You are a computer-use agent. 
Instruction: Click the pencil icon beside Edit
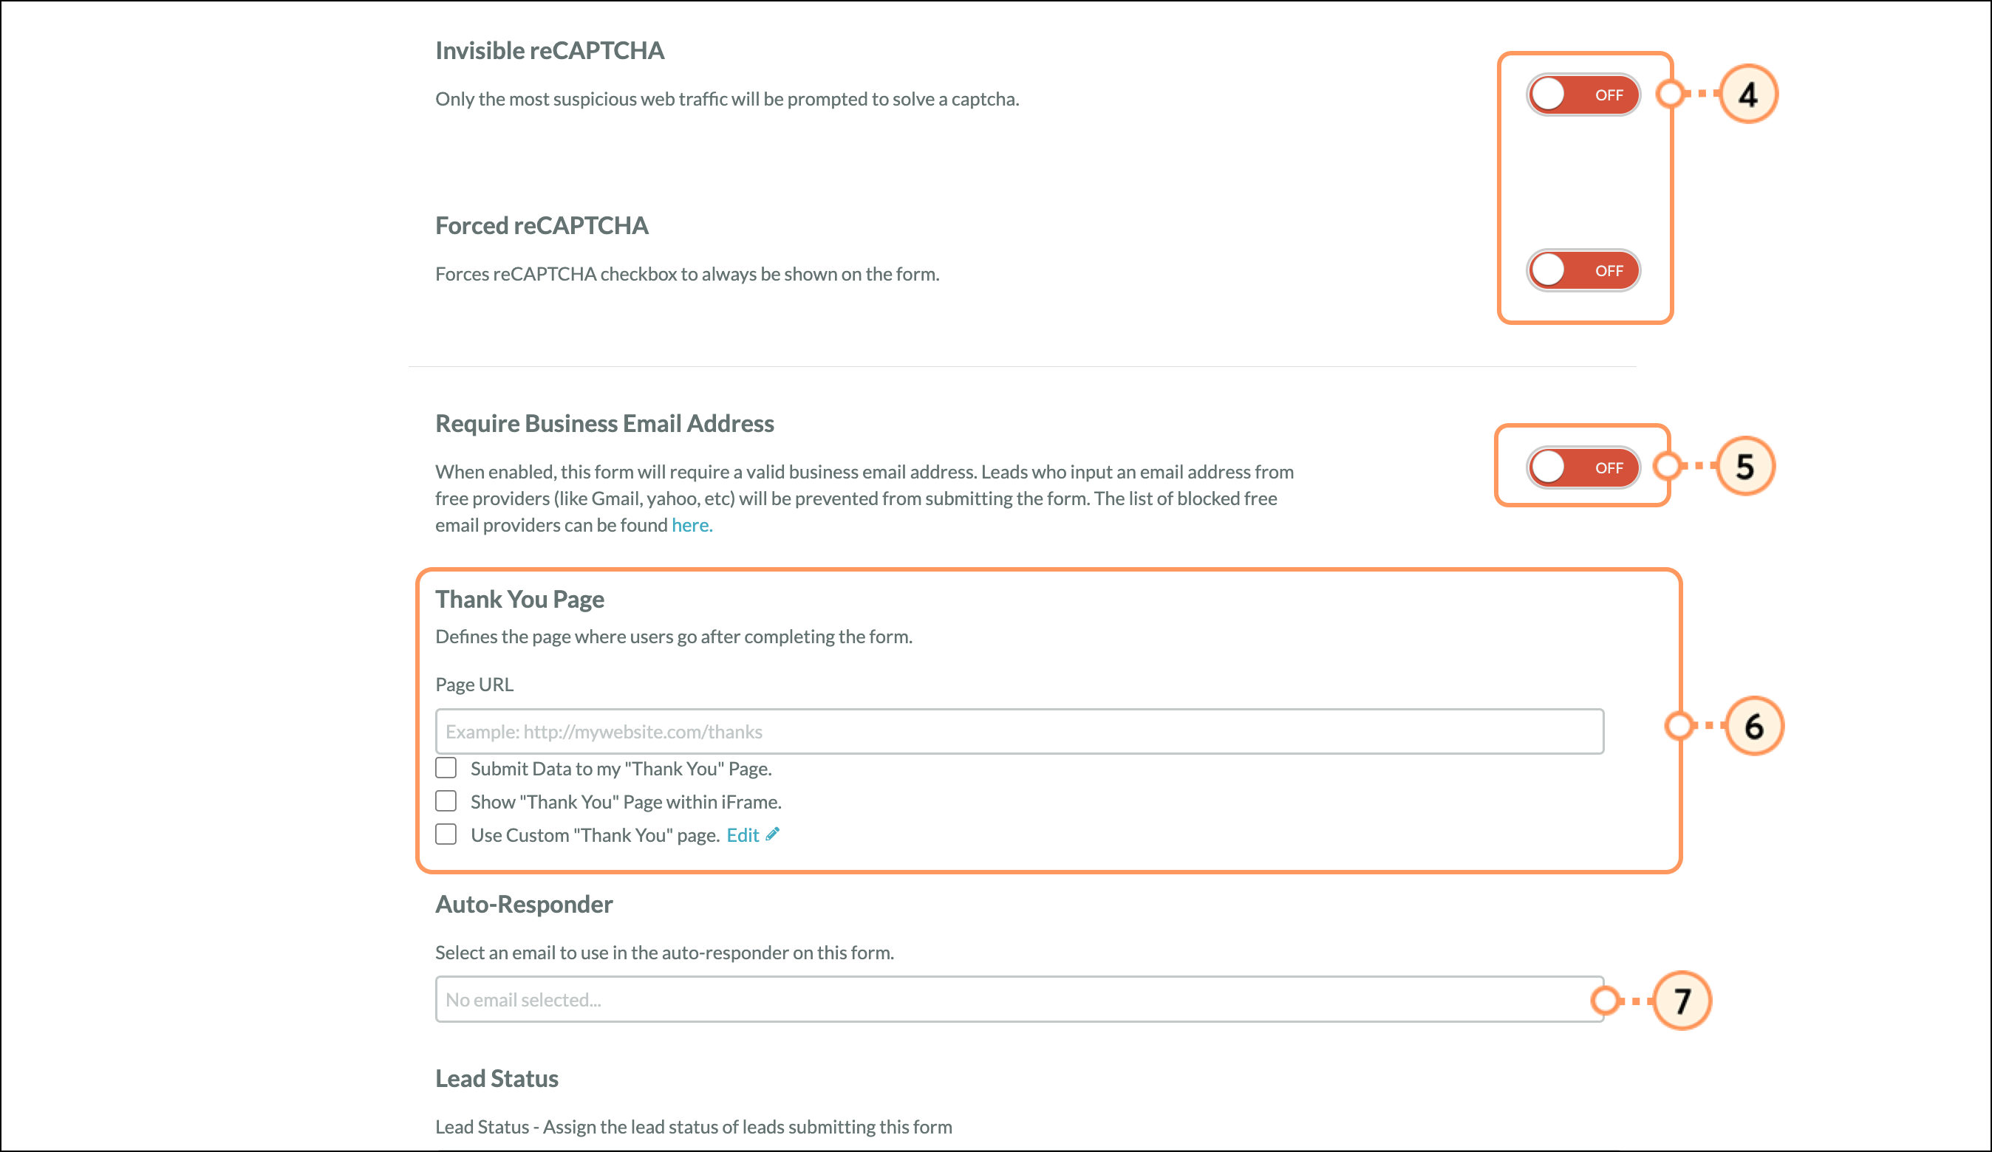coord(772,834)
